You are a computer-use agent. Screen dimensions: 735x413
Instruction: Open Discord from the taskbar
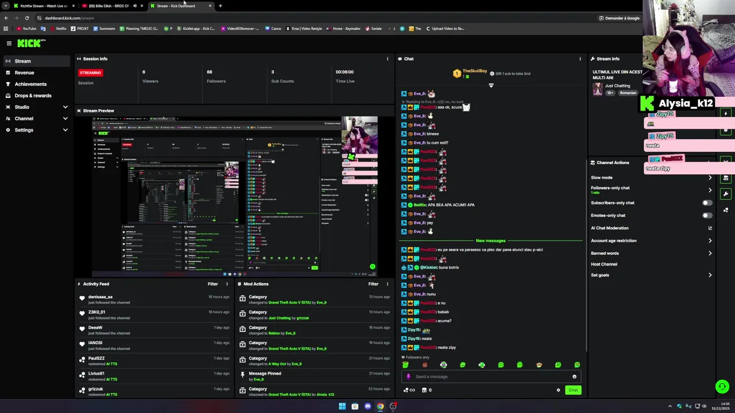[x=367, y=406]
